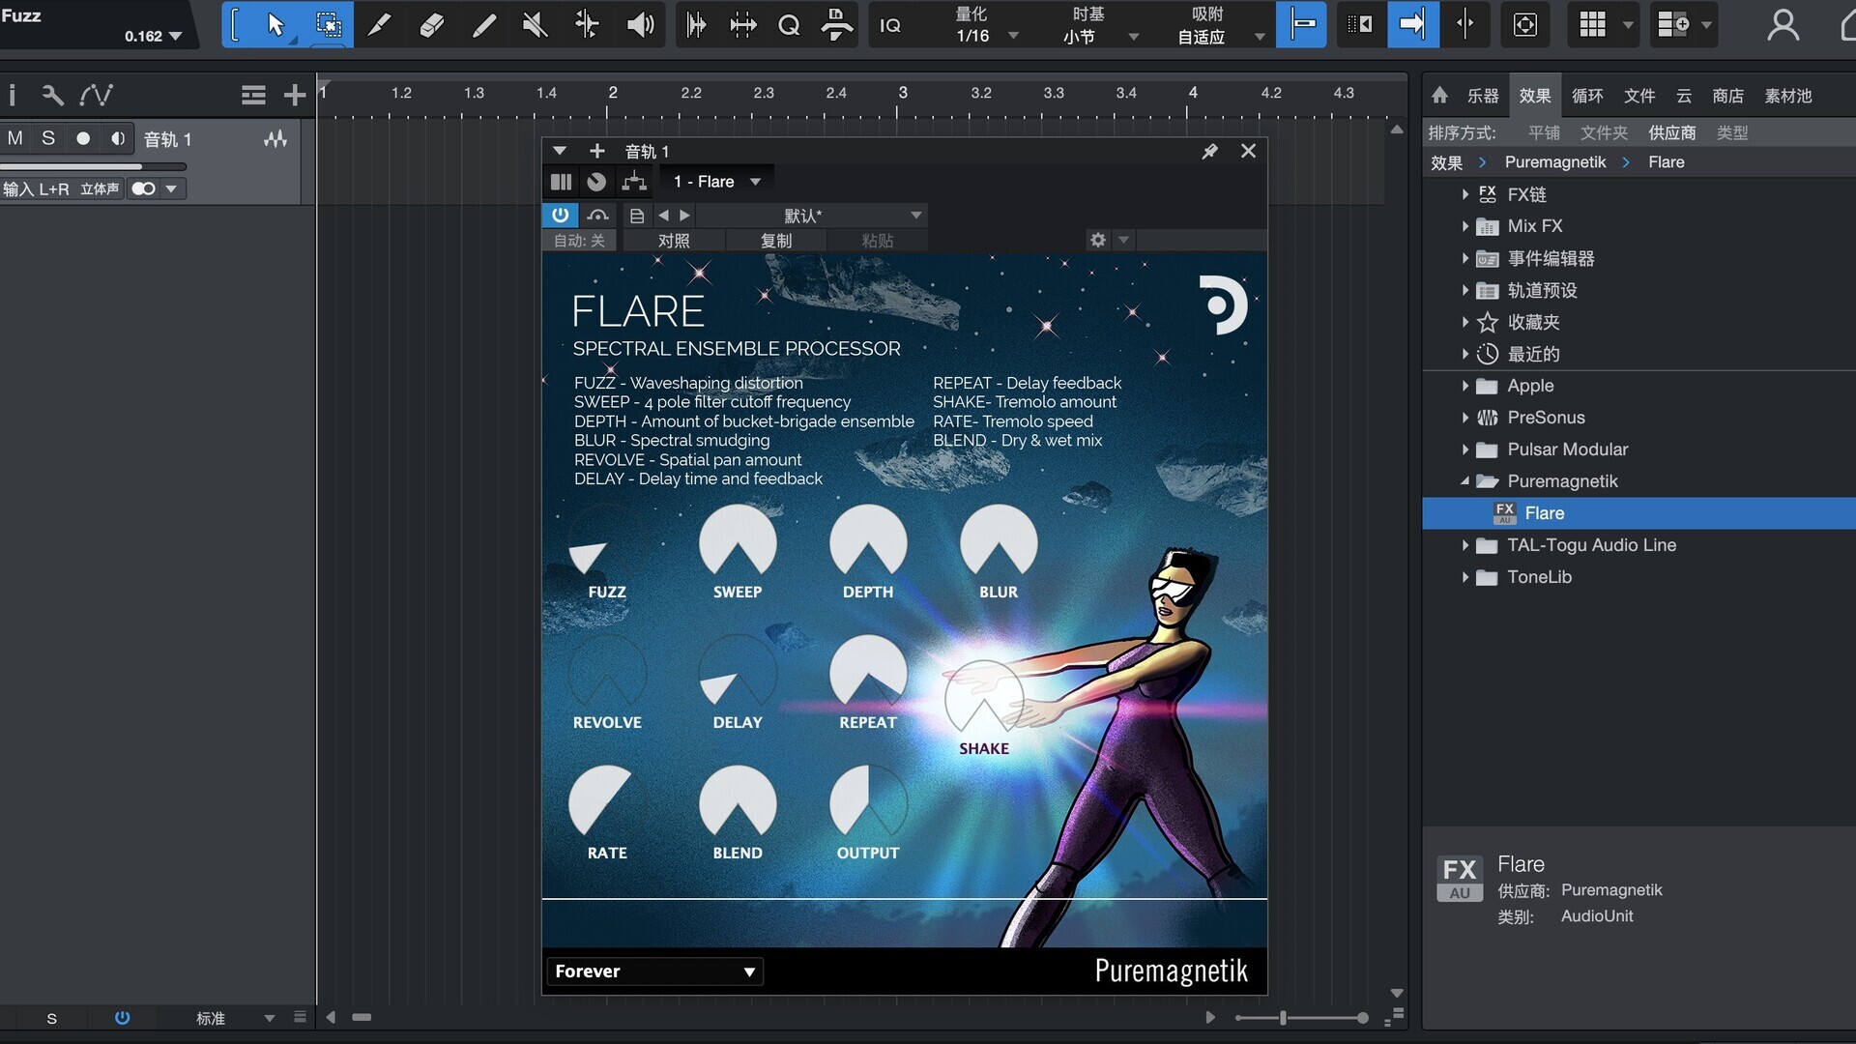Solo track 音轨 1
Image resolution: width=1856 pixels, height=1044 pixels.
[x=48, y=138]
